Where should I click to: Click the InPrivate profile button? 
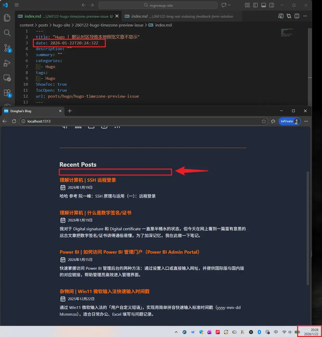coord(289,121)
